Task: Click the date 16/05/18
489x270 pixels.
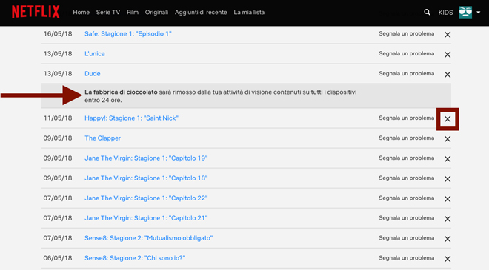Action: pos(58,33)
